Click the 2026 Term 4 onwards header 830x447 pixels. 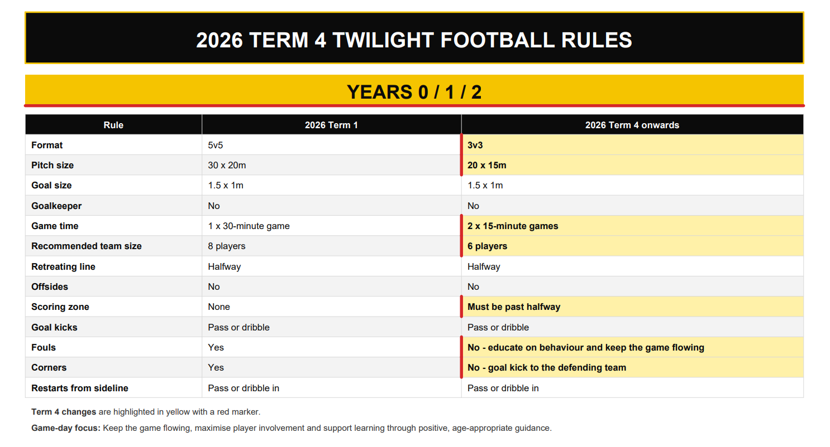tap(632, 125)
